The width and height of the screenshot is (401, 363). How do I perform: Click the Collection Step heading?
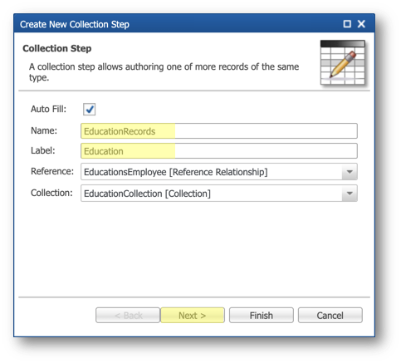click(57, 48)
